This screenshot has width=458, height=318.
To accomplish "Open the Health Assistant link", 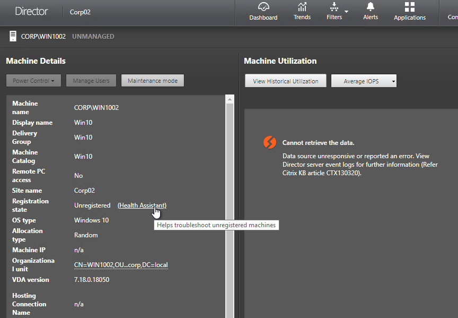I will coord(142,205).
